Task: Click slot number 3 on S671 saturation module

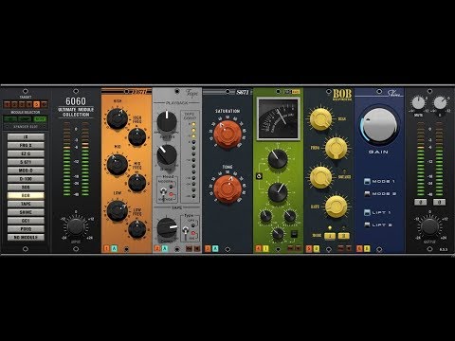Action: click(x=208, y=249)
